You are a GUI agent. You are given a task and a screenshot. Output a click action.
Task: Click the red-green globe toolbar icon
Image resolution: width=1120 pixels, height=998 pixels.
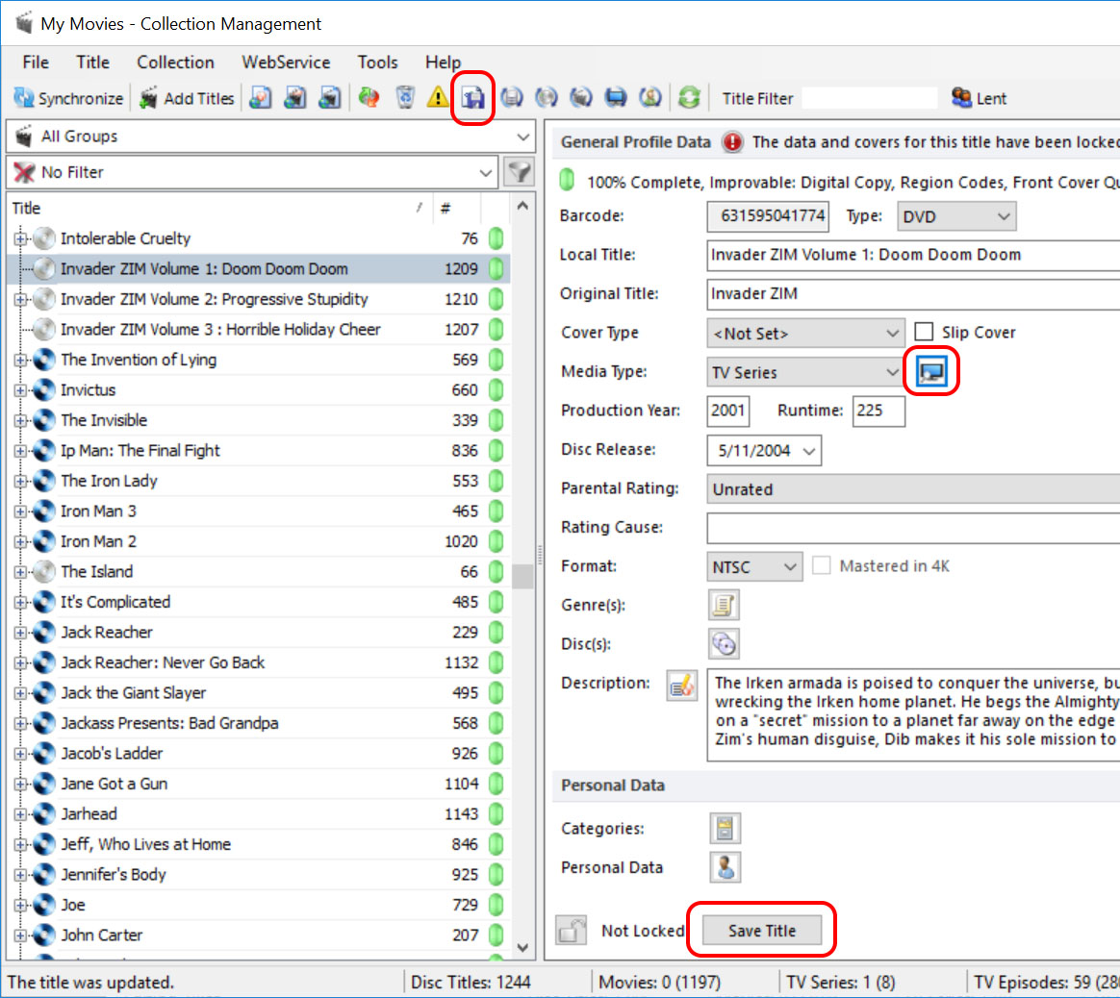369,98
